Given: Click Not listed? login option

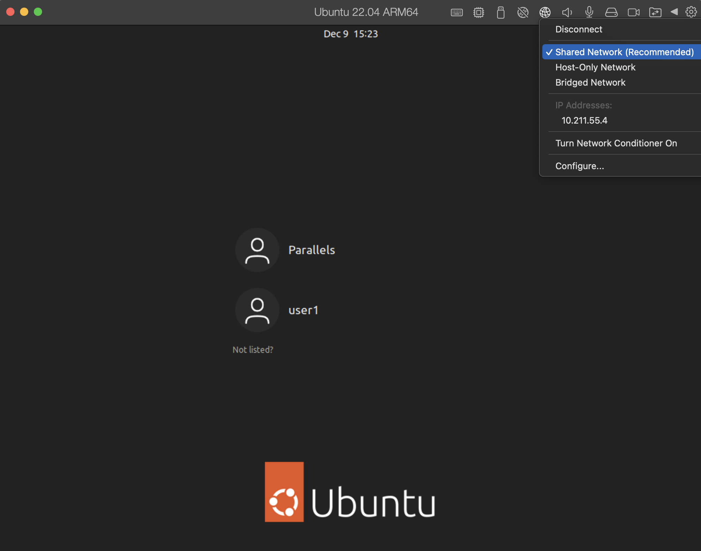Looking at the screenshot, I should click(x=252, y=349).
